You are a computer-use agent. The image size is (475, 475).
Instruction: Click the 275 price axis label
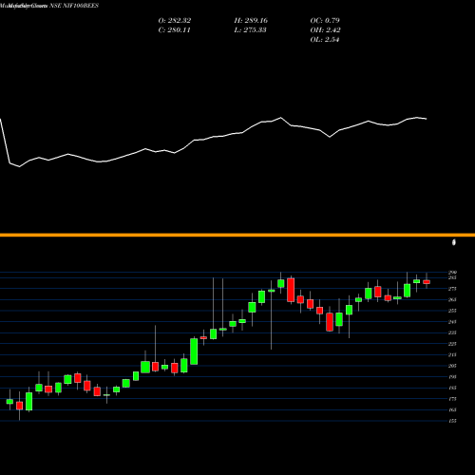click(x=452, y=289)
